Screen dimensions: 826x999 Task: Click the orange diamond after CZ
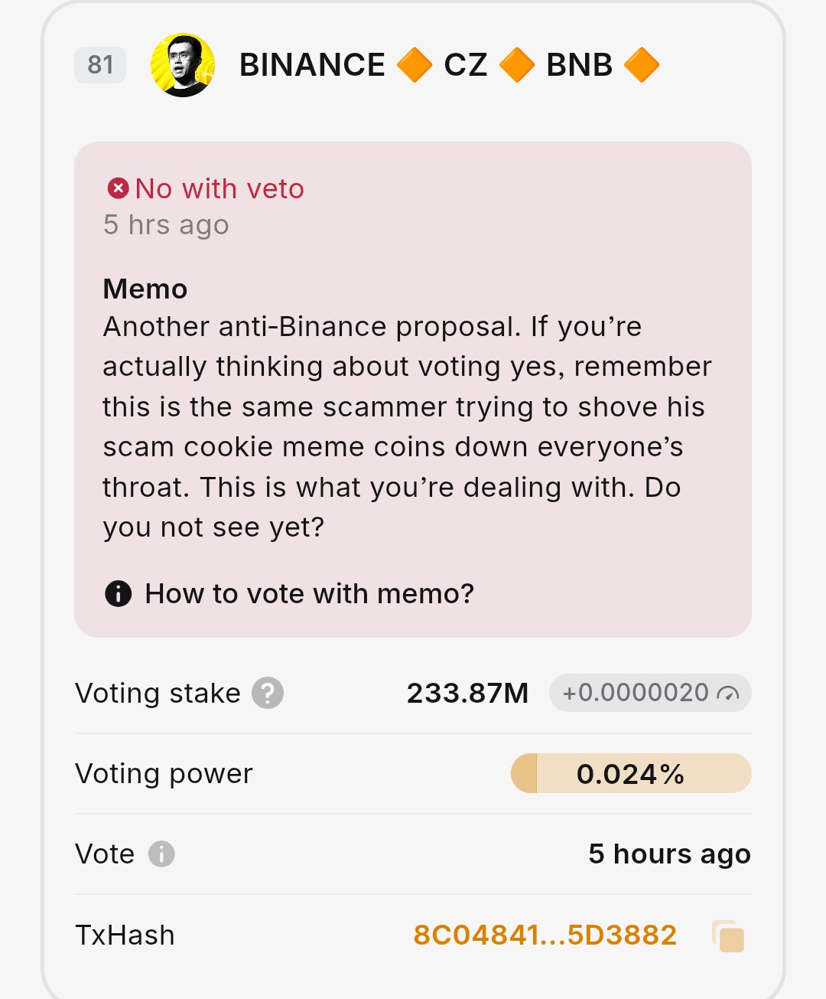517,65
